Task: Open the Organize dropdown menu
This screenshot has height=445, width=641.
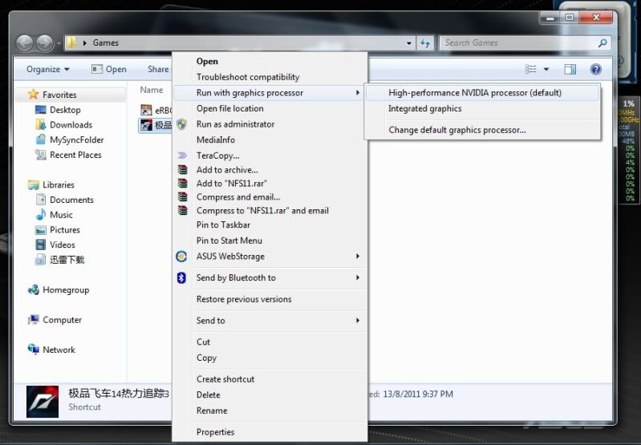Action: (x=48, y=70)
